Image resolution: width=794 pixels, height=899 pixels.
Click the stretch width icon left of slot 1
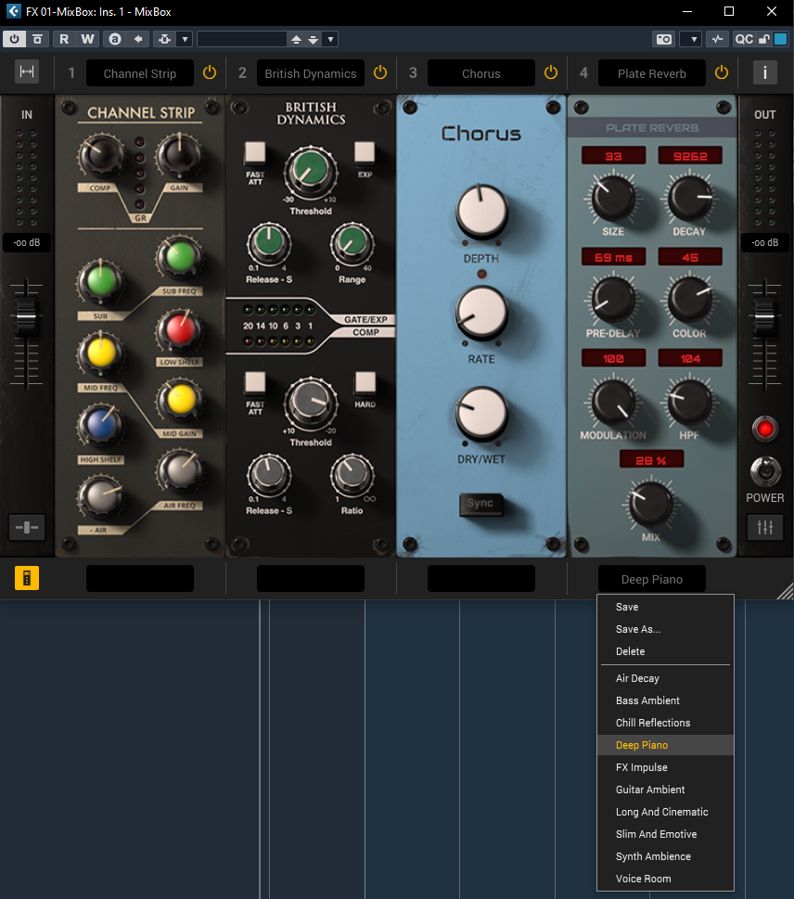27,72
